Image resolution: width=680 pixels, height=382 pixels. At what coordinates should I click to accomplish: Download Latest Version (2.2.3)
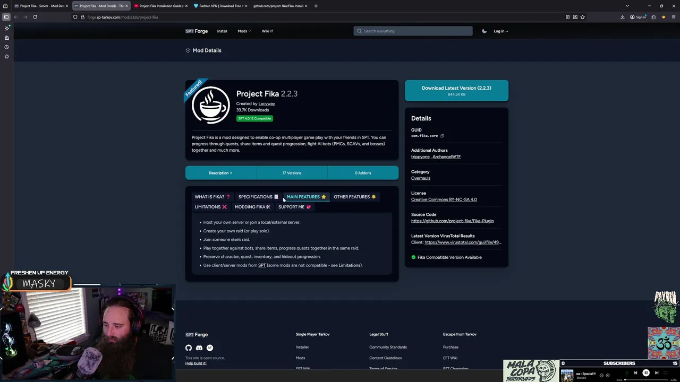(456, 91)
